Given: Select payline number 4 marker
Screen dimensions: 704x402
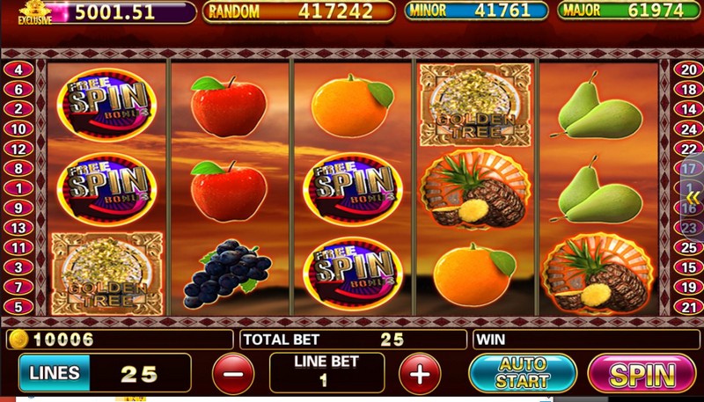Looking at the screenshot, I should click(18, 69).
